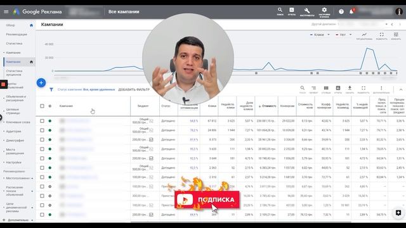Open the hamburger main menu
The width and height of the screenshot is (406, 228).
(6, 11)
